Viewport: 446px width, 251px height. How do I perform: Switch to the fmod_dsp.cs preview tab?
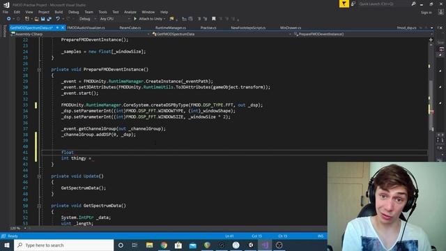coord(406,28)
